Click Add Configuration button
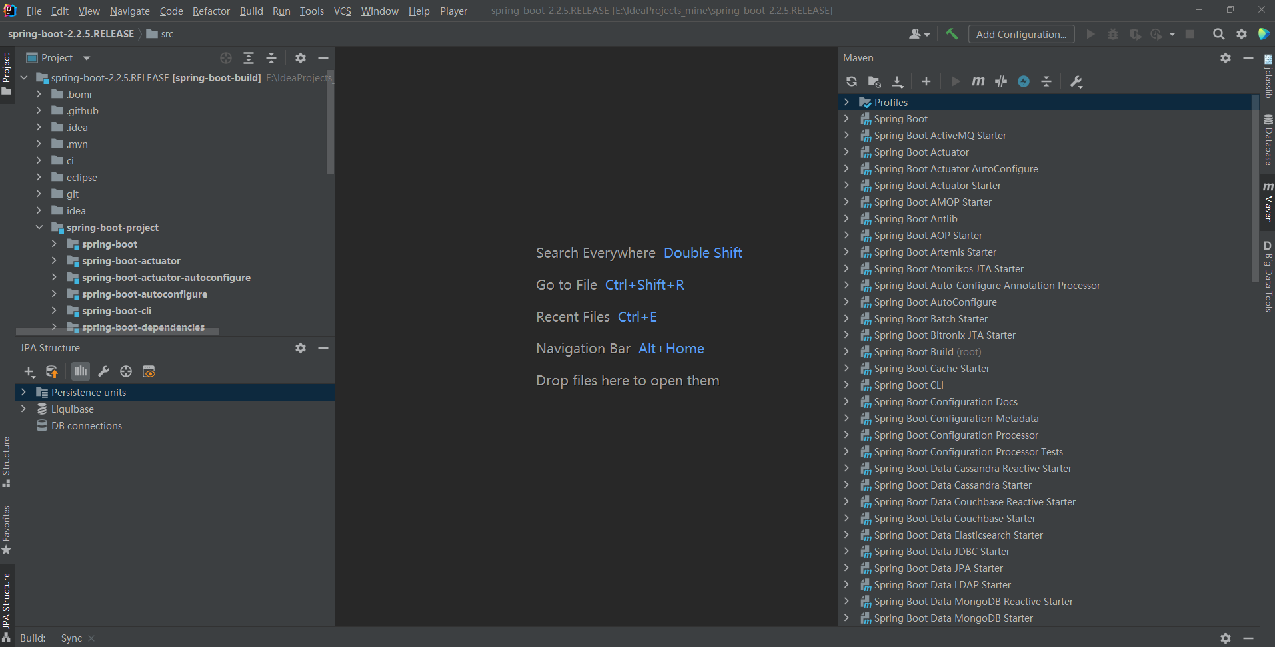Image resolution: width=1275 pixels, height=647 pixels. click(1021, 34)
